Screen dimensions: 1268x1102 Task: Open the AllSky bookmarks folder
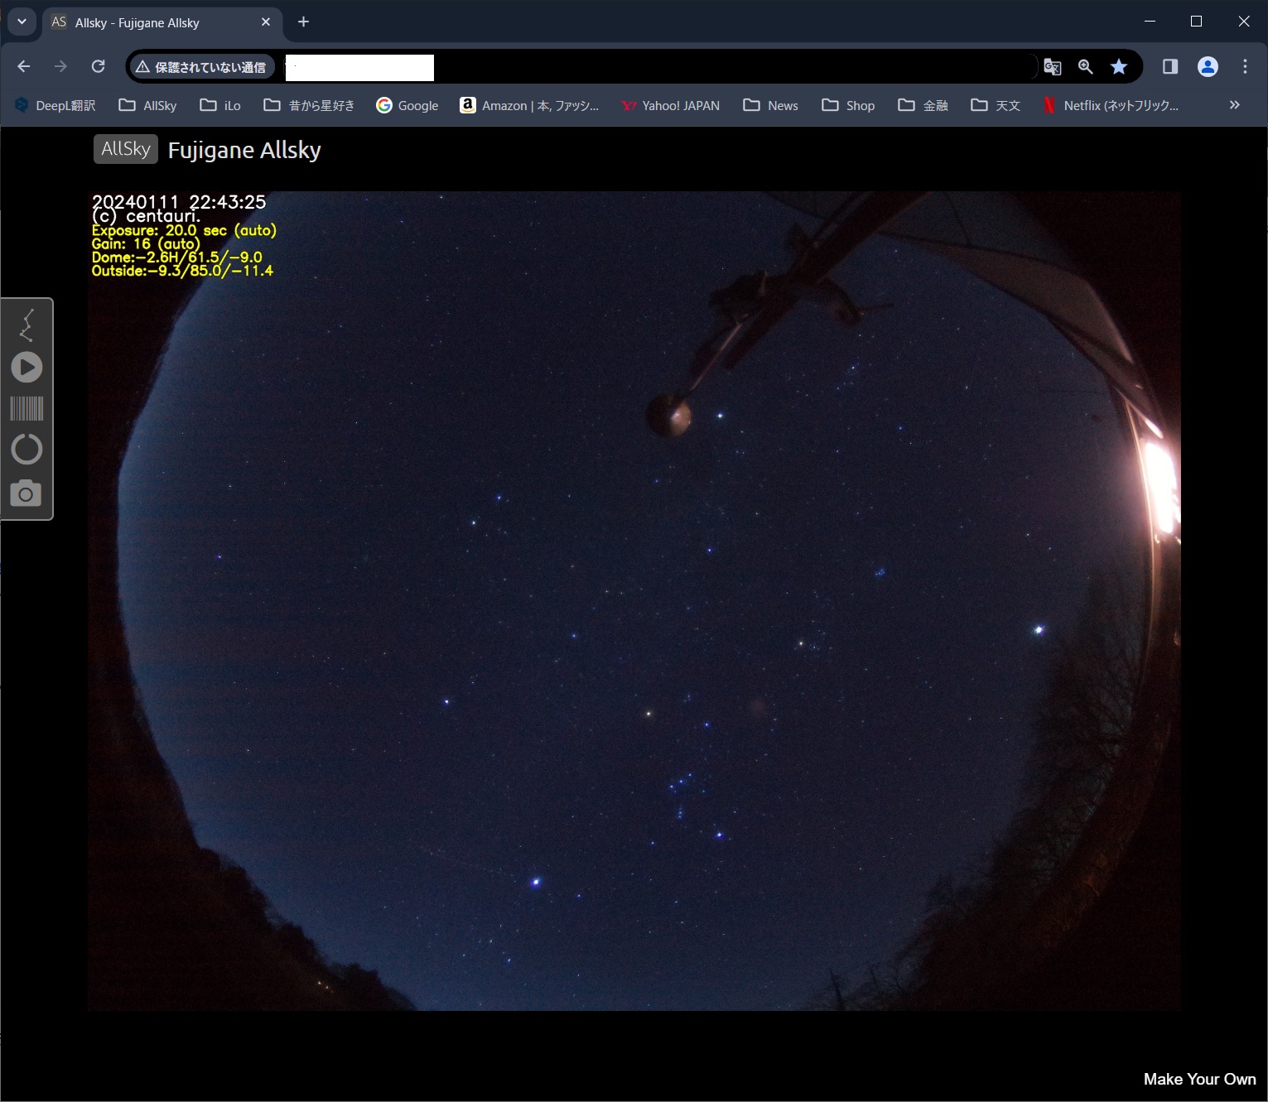pos(148,105)
